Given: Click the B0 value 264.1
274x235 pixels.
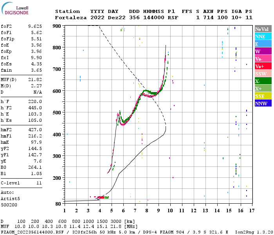Looking at the screenshot, I should click(35, 168).
